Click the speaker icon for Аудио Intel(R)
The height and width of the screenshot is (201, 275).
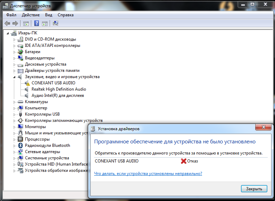[26, 95]
